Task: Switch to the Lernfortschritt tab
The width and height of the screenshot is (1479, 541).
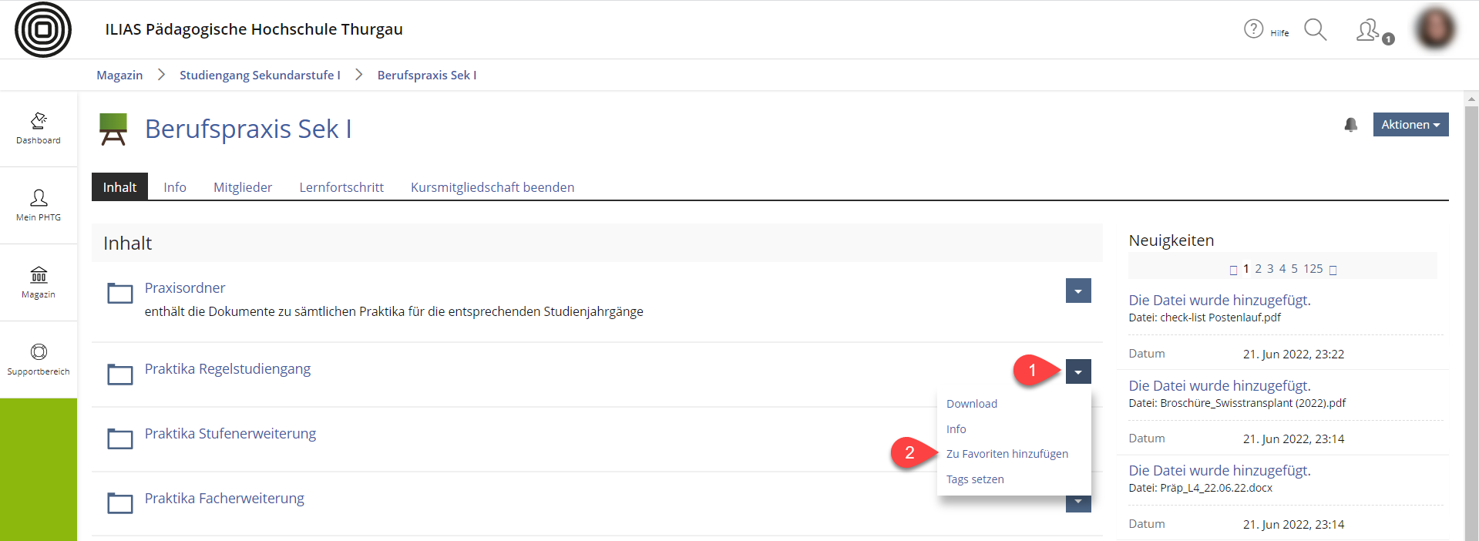Action: click(341, 187)
